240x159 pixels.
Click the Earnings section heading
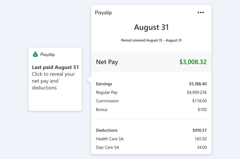click(x=104, y=84)
